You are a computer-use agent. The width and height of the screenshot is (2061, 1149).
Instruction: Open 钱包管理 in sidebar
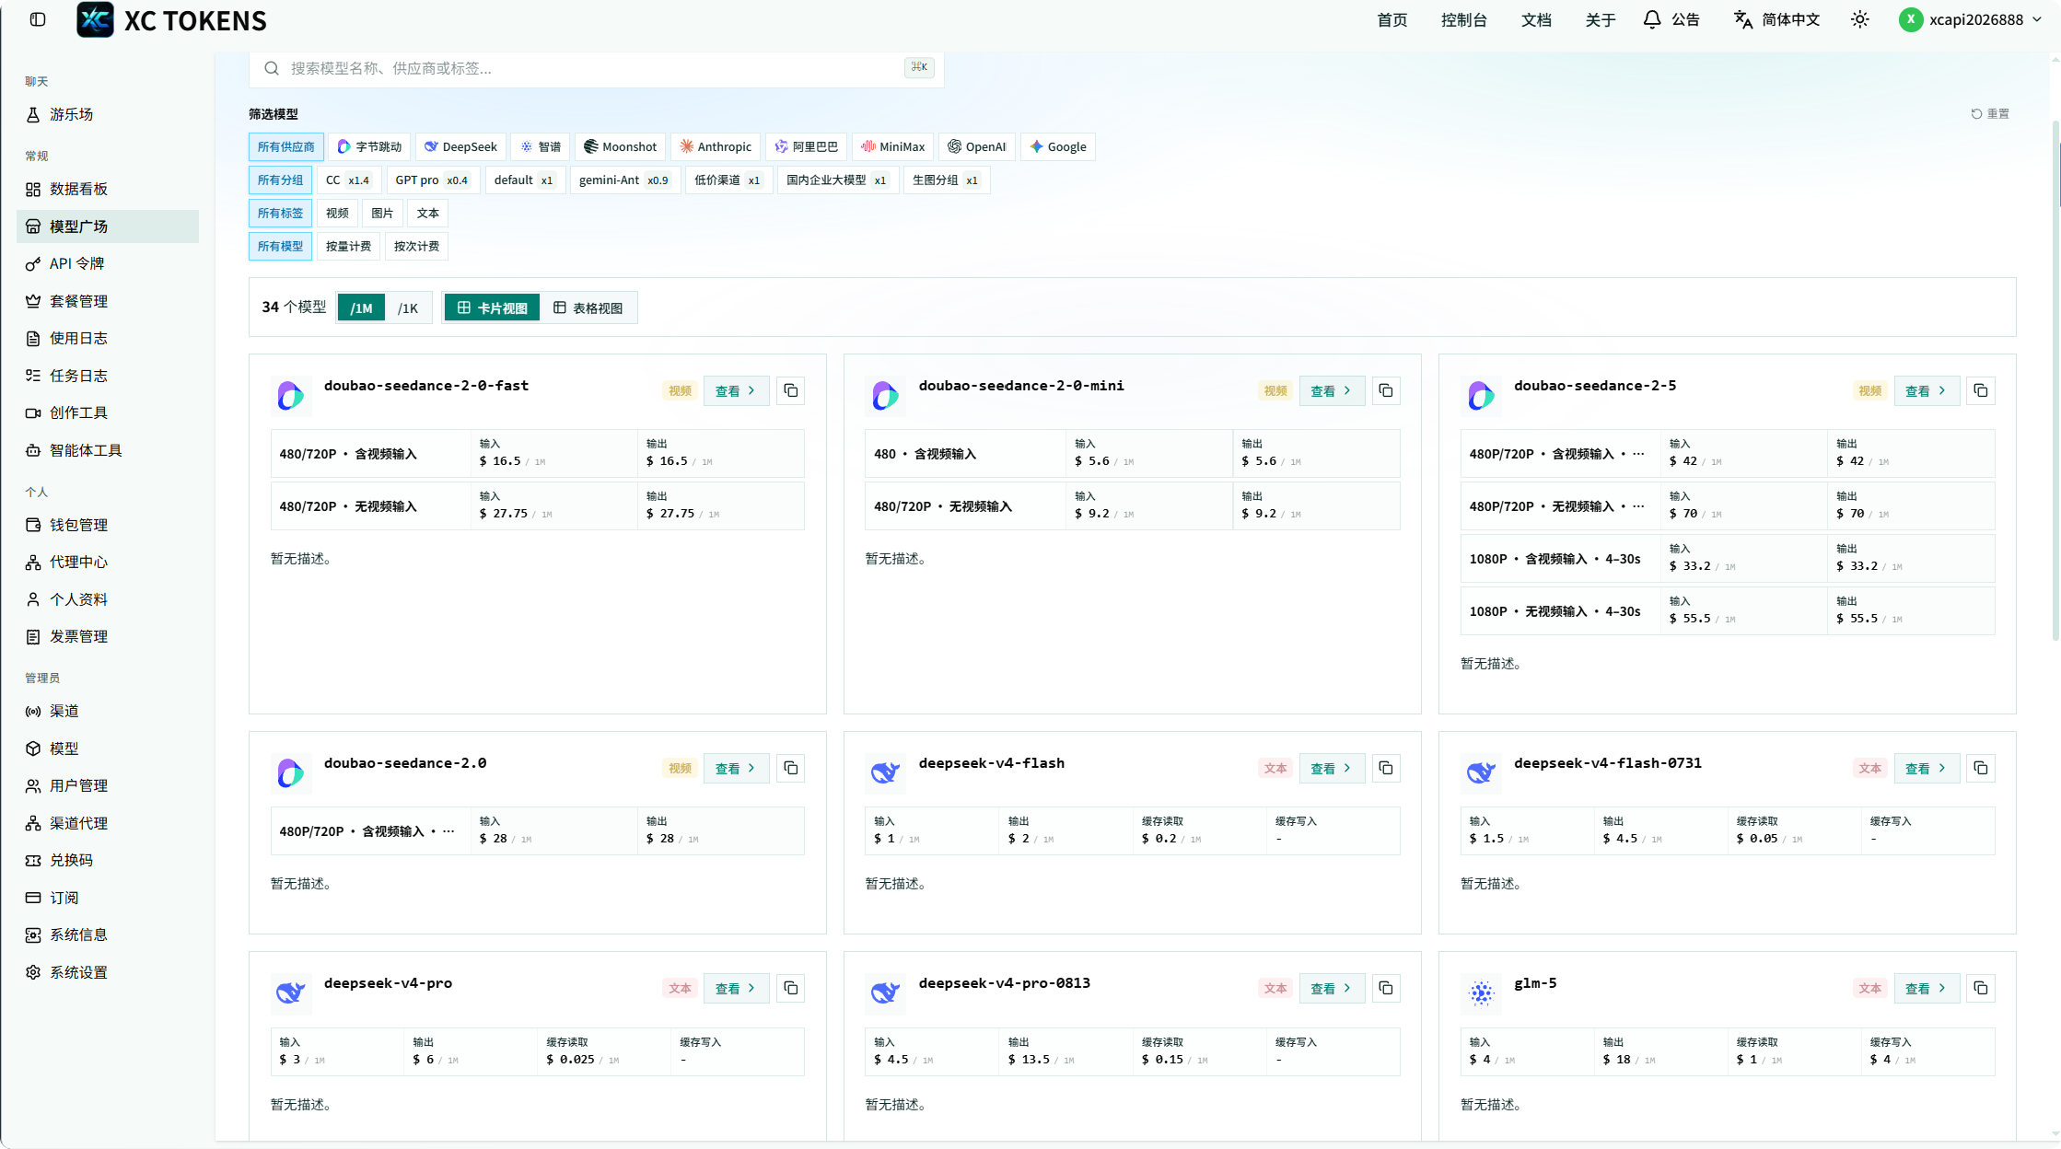[x=108, y=525]
